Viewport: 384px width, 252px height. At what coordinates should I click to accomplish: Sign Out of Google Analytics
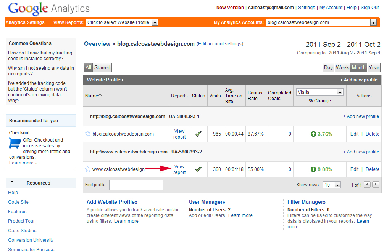click(x=369, y=8)
